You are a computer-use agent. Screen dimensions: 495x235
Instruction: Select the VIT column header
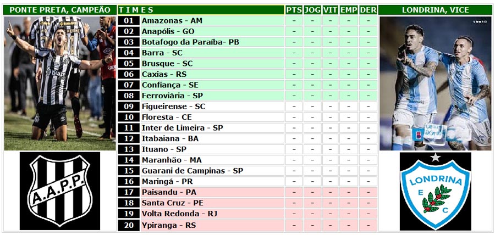click(331, 10)
